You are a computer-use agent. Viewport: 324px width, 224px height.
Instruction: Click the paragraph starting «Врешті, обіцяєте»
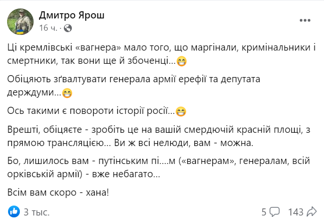(159, 136)
